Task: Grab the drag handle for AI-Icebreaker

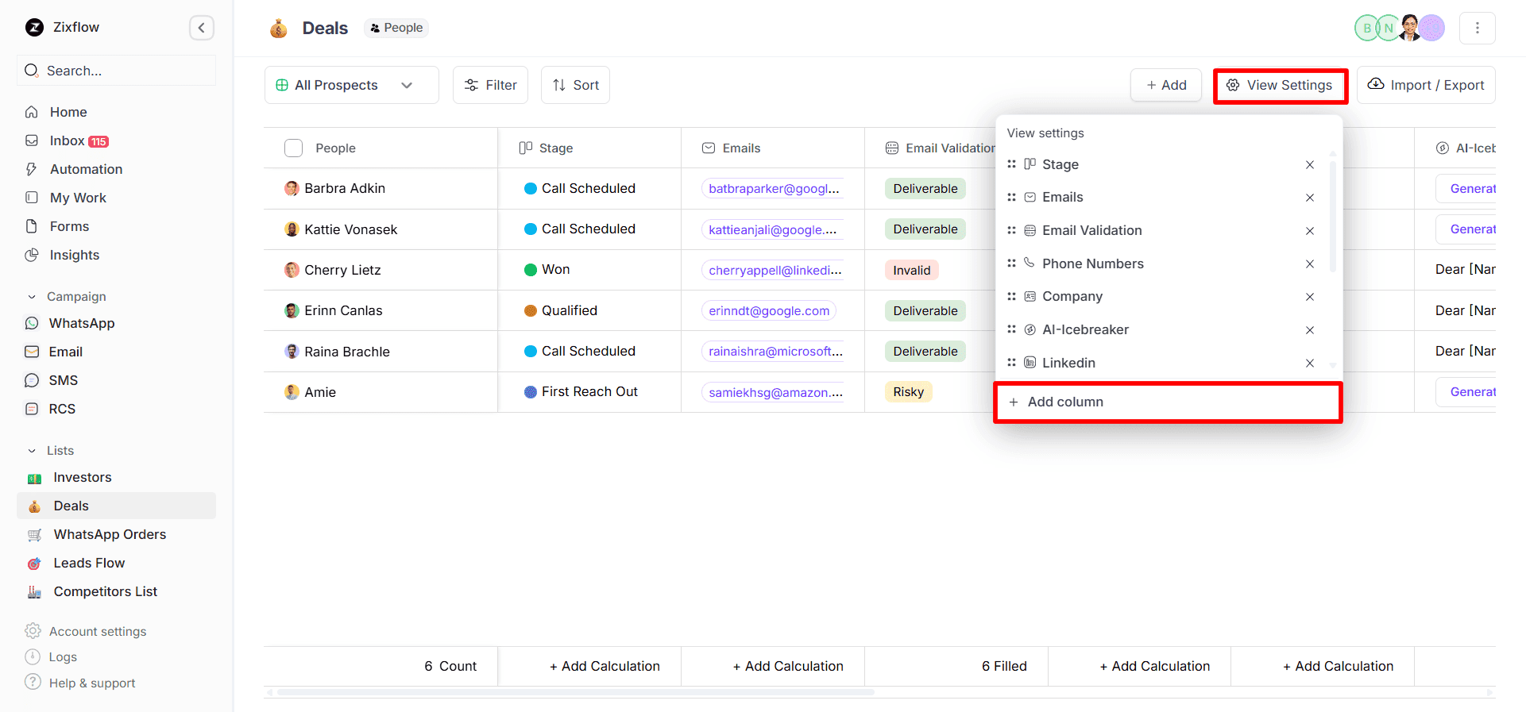Action: [1011, 329]
